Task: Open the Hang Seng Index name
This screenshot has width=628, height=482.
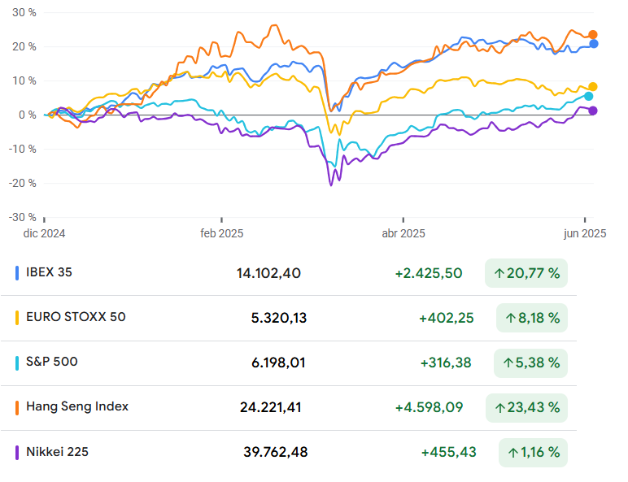Action: click(77, 406)
